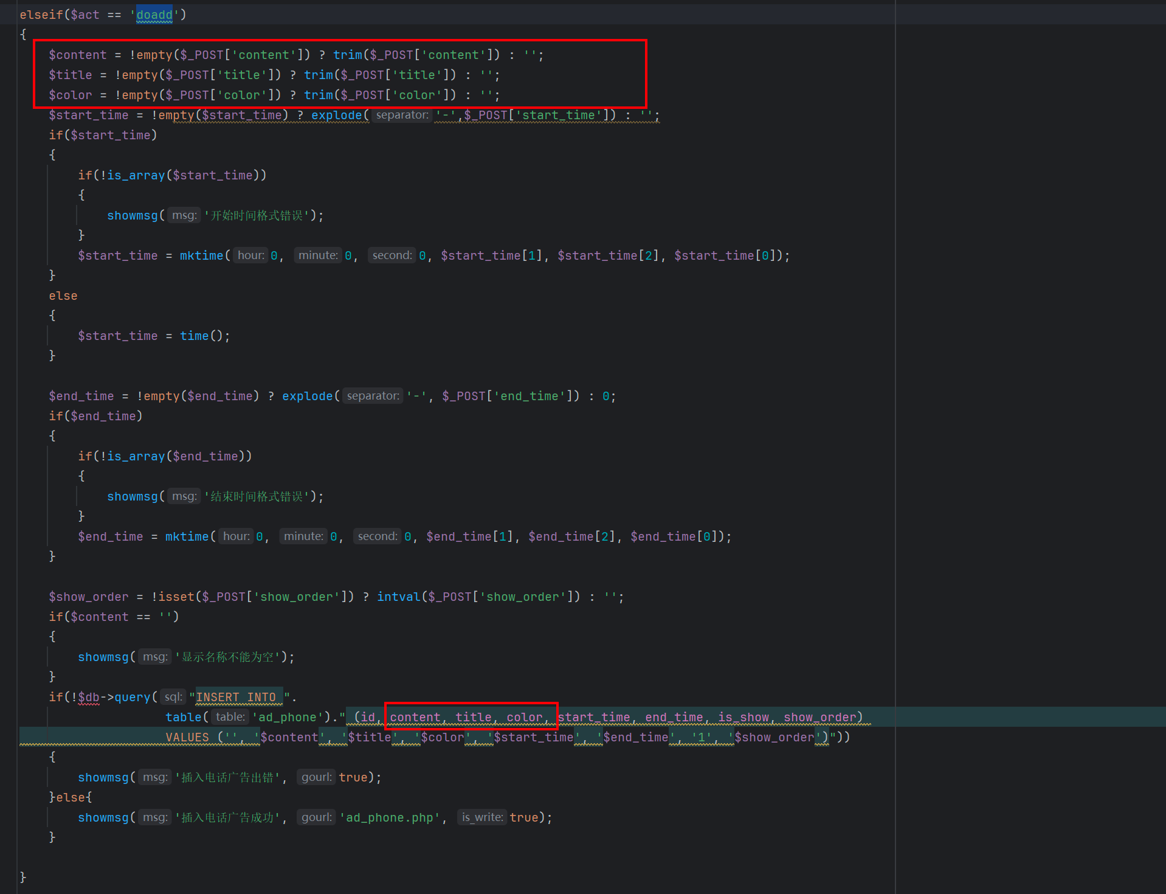
Task: Click the '结束时间格式错误' message string
Action: tap(257, 496)
